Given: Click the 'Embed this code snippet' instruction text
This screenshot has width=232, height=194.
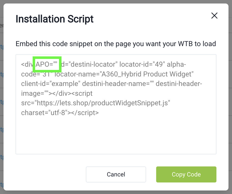Looking at the screenshot, I should pyautogui.click(x=116, y=44).
